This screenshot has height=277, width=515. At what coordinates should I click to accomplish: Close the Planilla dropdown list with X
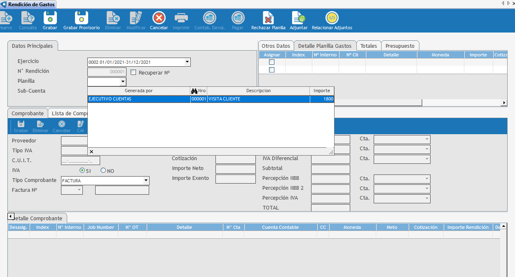91,151
